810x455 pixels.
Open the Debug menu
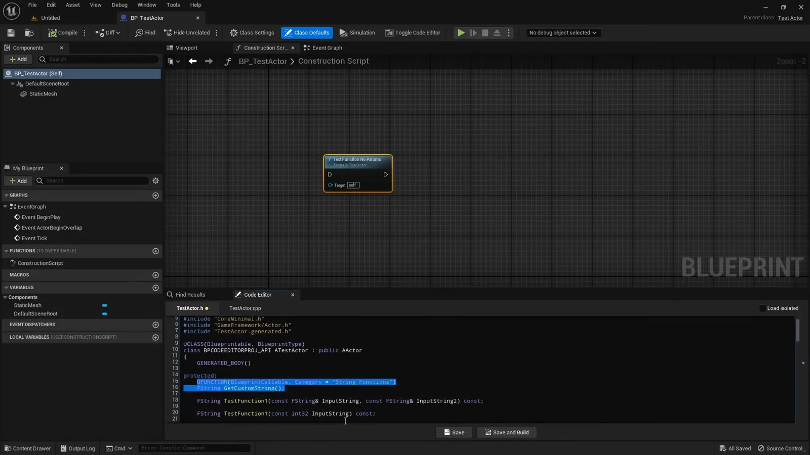pos(119,5)
